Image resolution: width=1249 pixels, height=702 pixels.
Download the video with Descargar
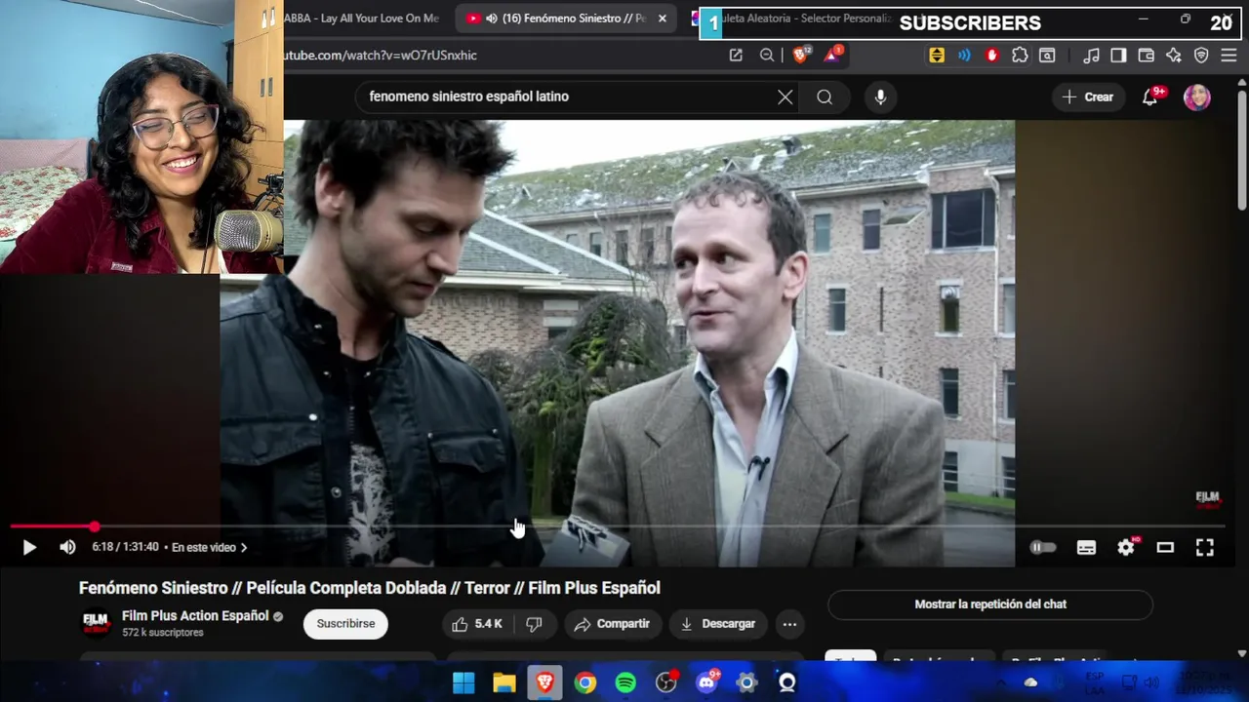tap(718, 624)
